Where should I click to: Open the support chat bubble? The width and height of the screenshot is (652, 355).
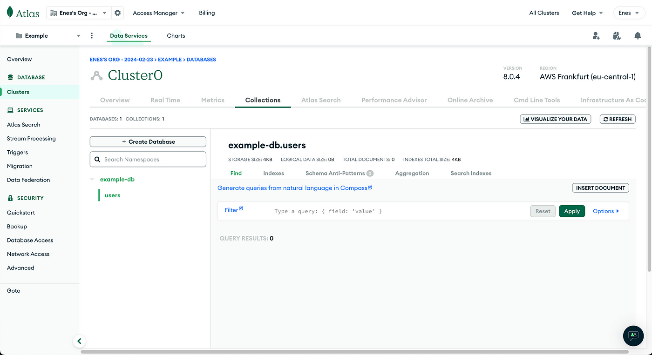tap(633, 335)
